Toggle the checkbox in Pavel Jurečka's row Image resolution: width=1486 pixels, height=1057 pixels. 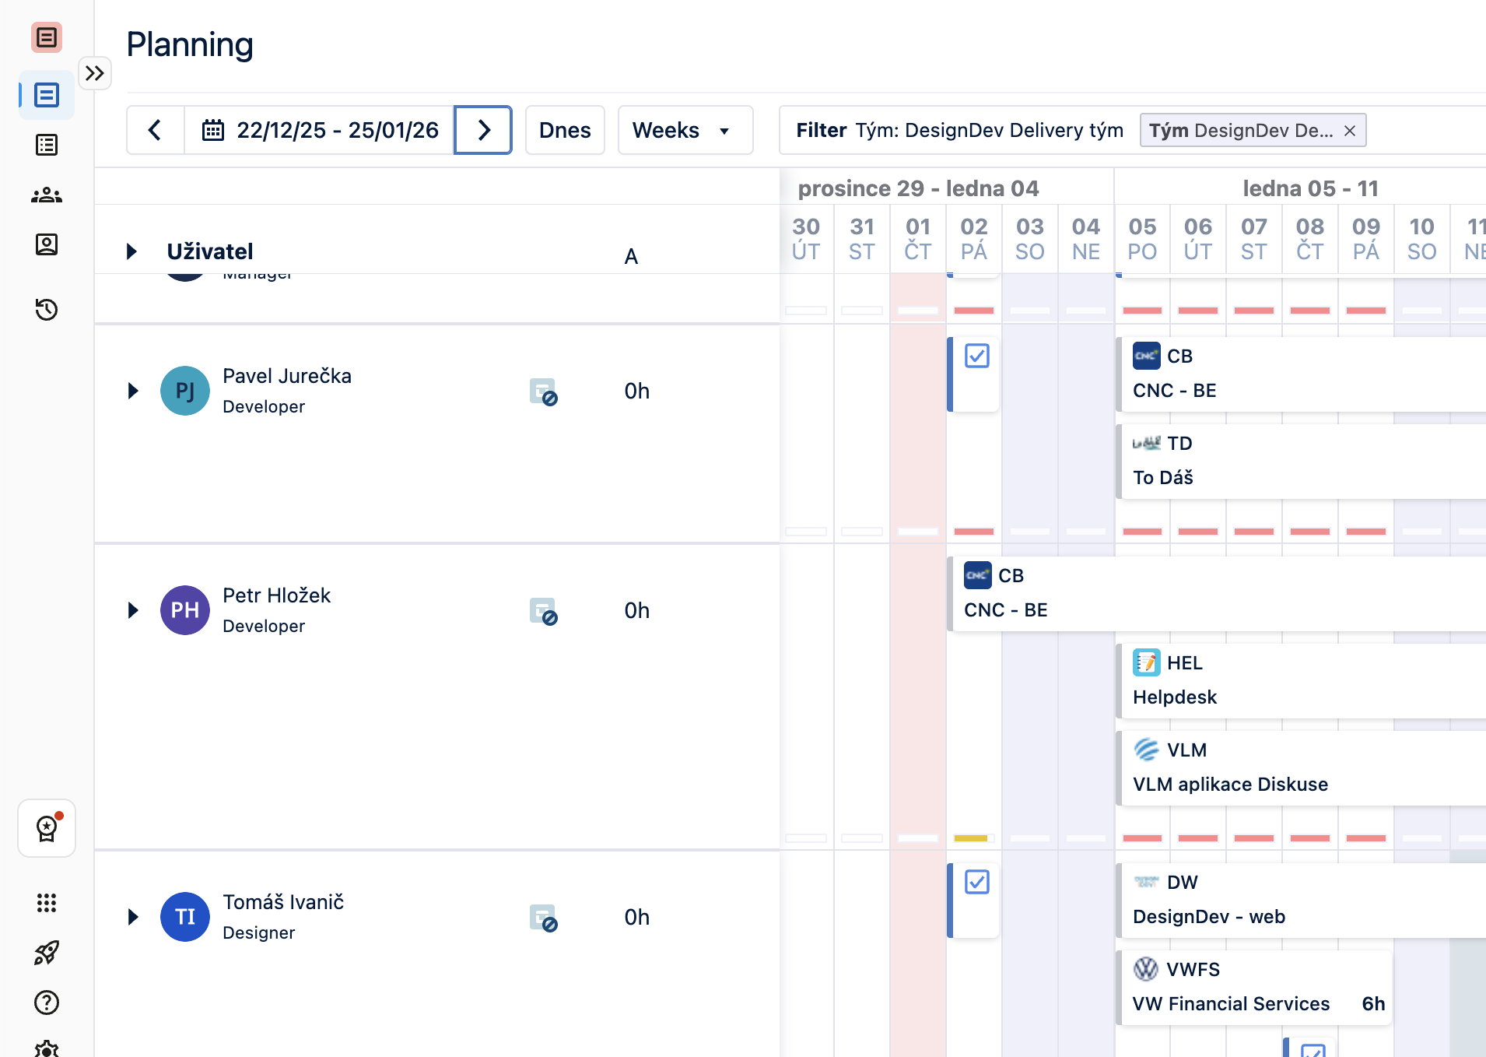976,356
